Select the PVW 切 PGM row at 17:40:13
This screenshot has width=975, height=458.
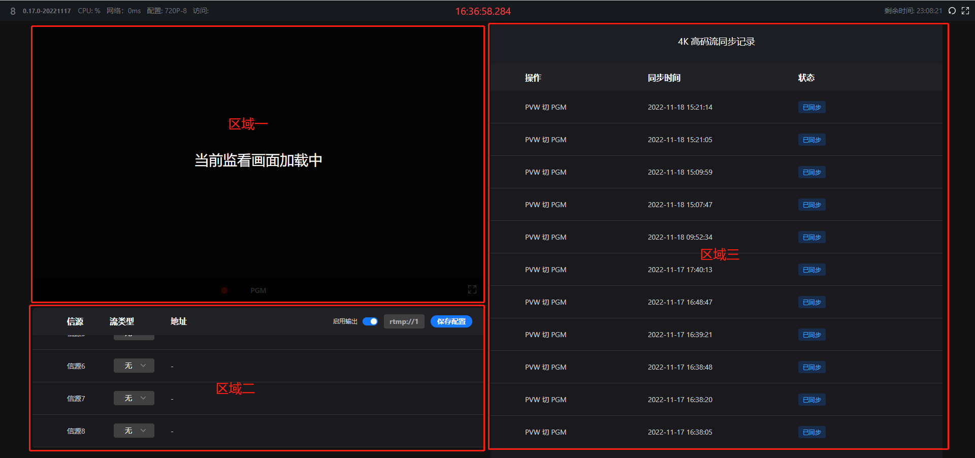coord(545,270)
